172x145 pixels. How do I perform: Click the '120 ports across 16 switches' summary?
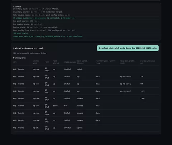[30, 53]
